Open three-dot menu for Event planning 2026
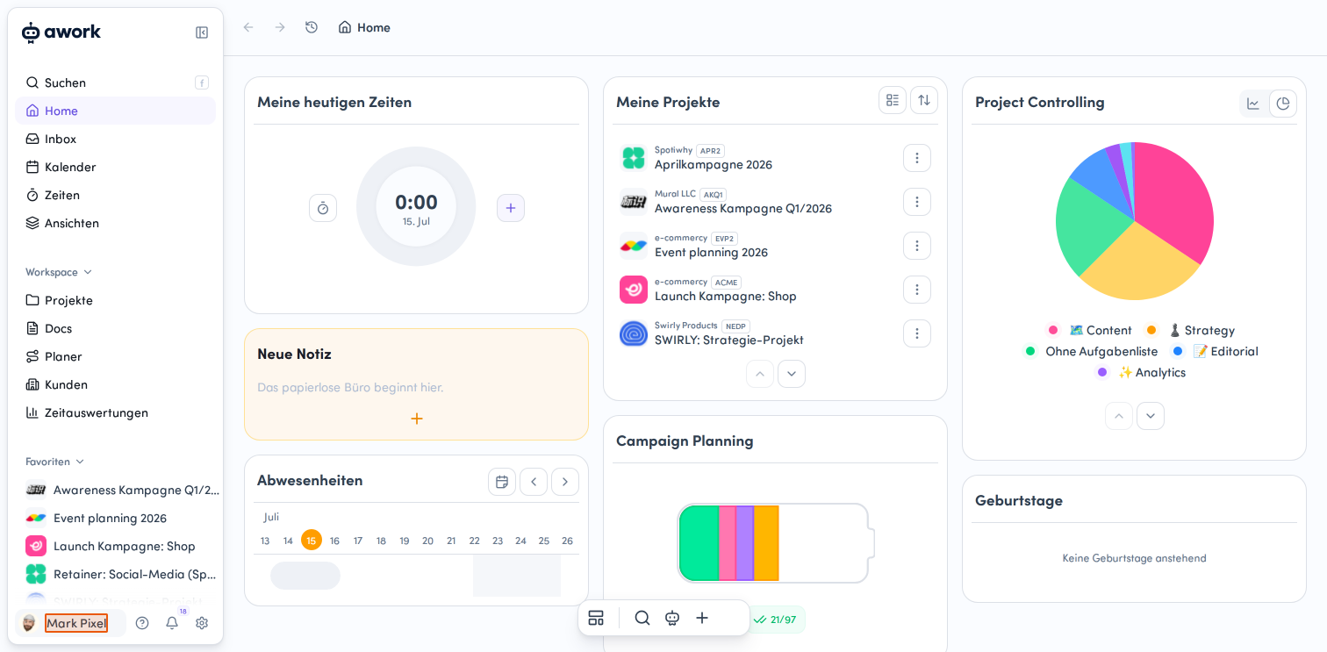Viewport: 1327px width, 652px height. [x=917, y=246]
